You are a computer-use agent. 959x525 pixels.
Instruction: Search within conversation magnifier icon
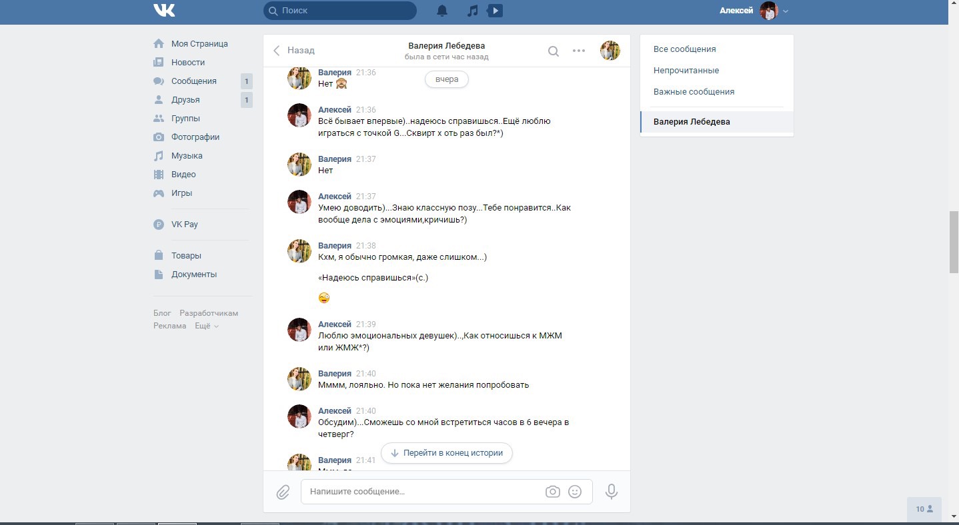(554, 51)
